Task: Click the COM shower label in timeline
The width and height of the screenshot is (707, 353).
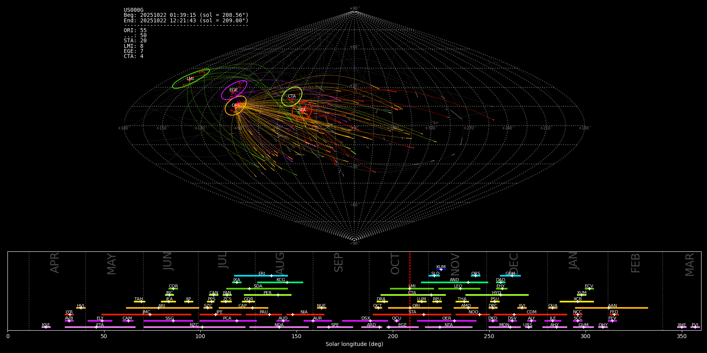Action: 532,312
